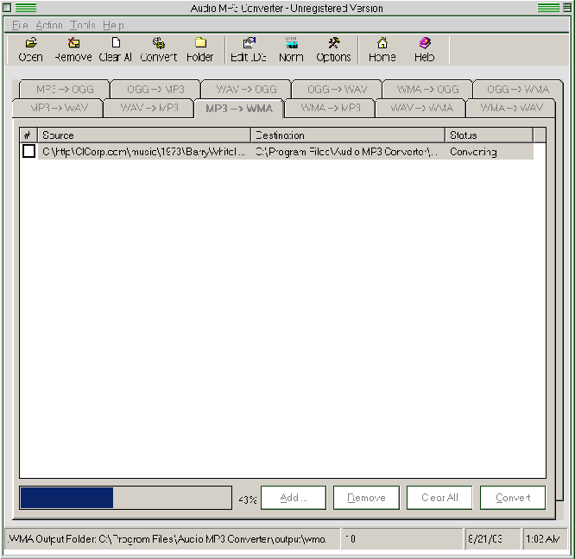Click the 1:02 AM time in the status bar
The width and height of the screenshot is (575, 559).
[x=543, y=539]
